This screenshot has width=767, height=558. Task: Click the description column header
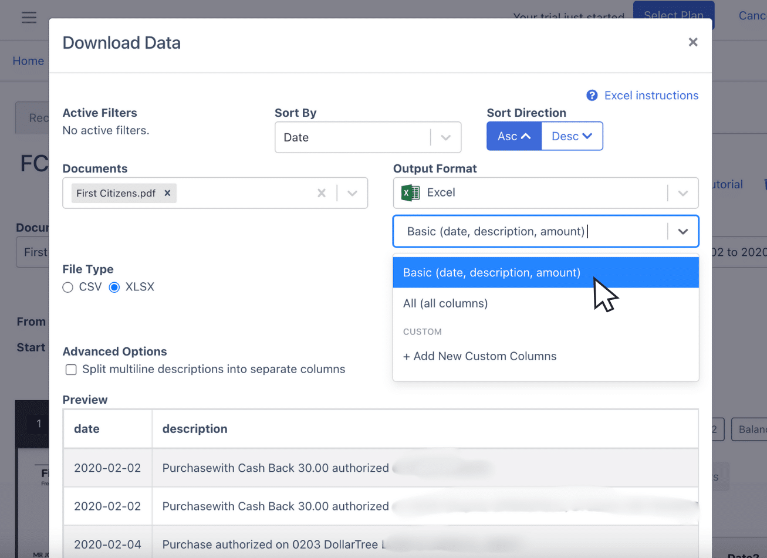tap(425, 429)
